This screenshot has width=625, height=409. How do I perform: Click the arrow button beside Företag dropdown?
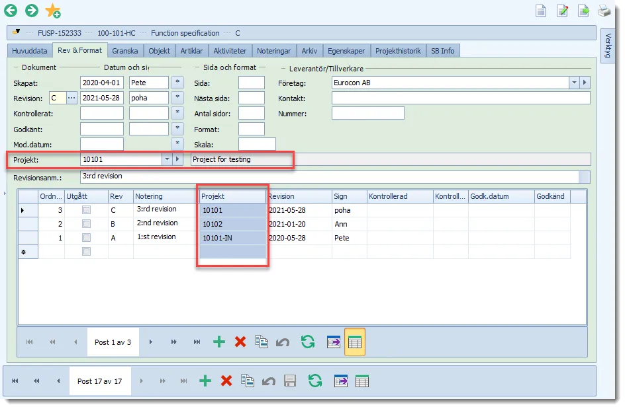(x=585, y=83)
